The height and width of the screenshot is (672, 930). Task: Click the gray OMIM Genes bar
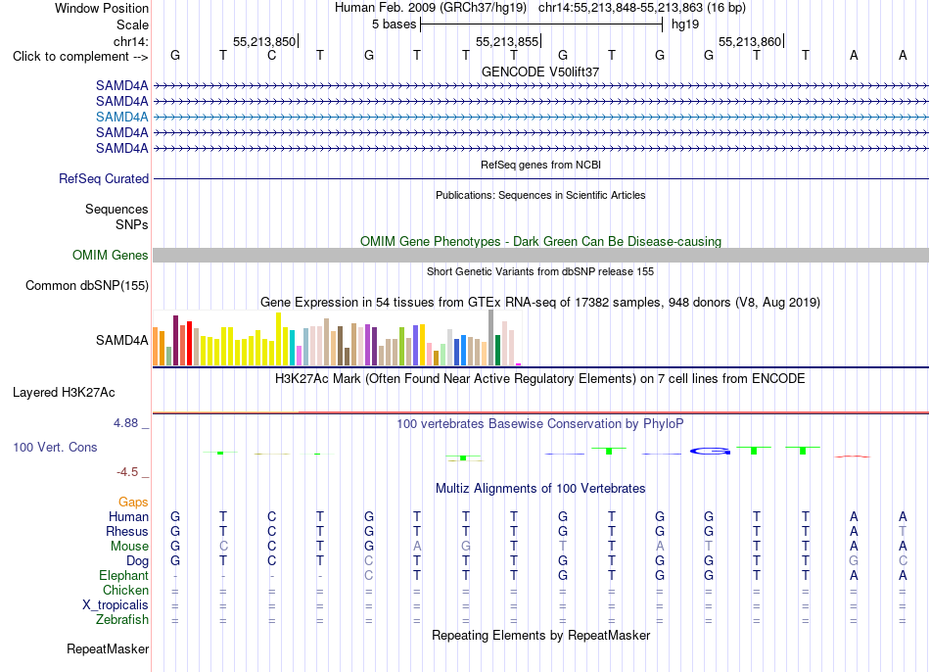pos(540,256)
